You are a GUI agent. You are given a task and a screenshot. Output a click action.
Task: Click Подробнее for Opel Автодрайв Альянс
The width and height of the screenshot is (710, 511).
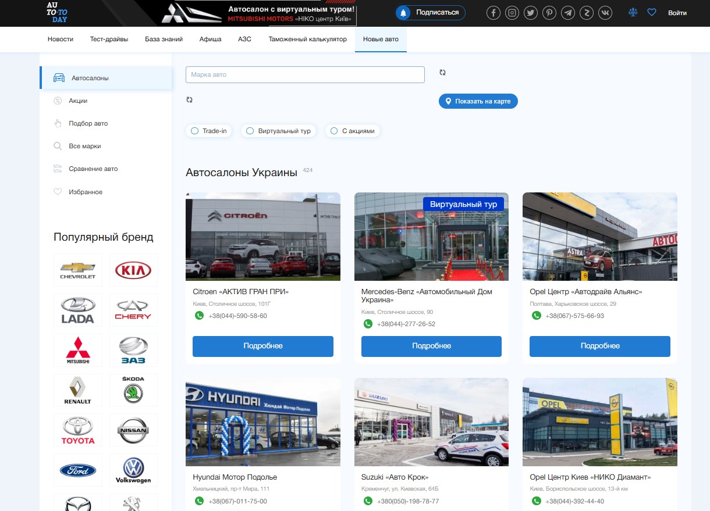click(600, 346)
